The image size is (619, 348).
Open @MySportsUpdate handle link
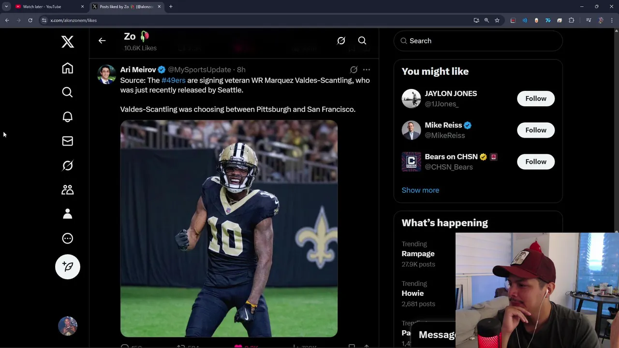(199, 70)
